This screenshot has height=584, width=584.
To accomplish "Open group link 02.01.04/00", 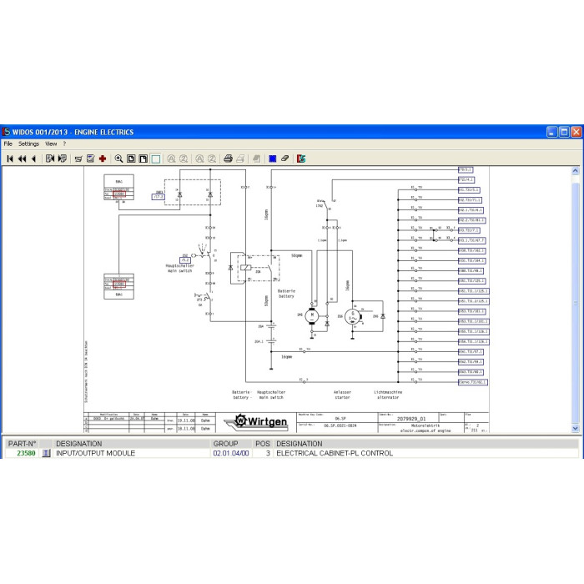I will (231, 453).
